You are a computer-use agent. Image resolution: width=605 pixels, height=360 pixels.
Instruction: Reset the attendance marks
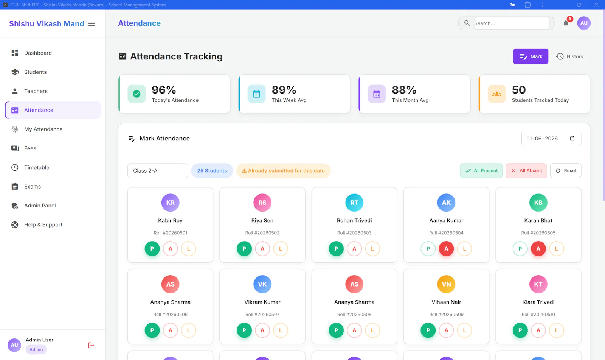pos(566,171)
